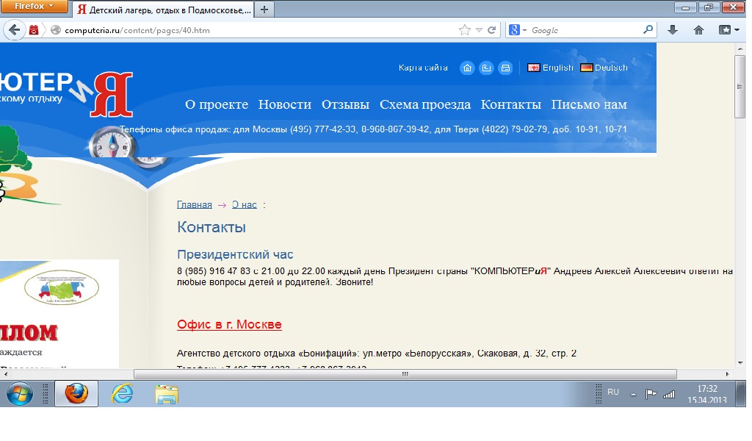Bookmark this page with the star icon
Viewport: 752px width, 441px height.
click(464, 30)
